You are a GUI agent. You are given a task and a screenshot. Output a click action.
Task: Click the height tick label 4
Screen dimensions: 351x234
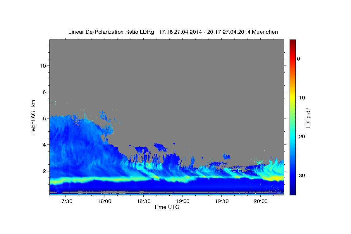coord(44,144)
